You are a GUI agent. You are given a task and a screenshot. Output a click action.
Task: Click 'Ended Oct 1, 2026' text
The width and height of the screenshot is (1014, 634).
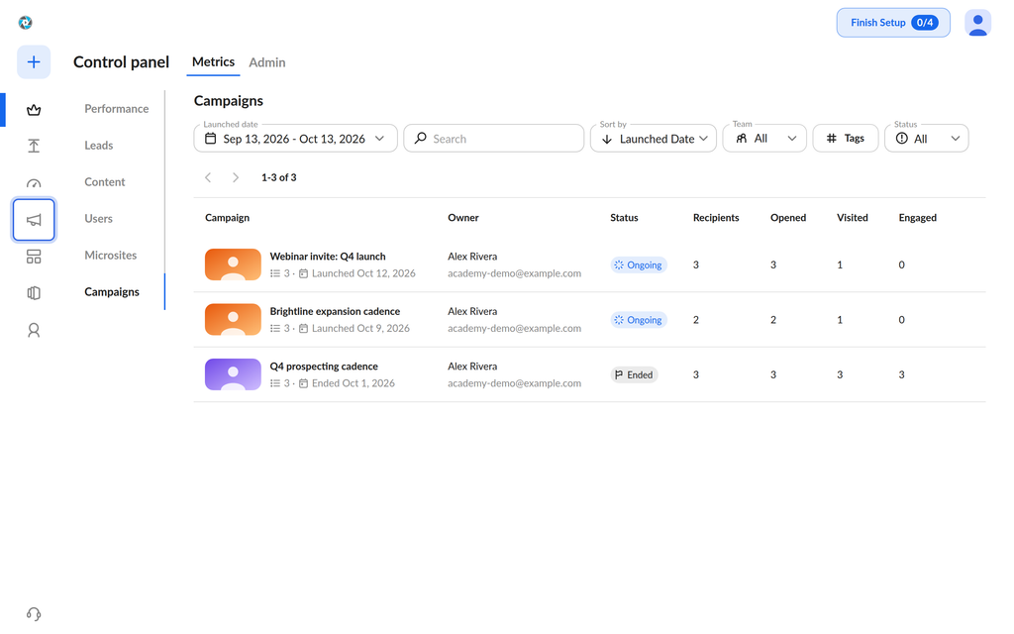coord(354,383)
